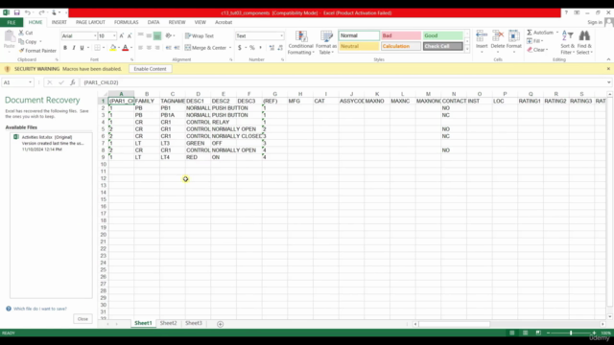Switch to Sheet2

(x=169, y=323)
